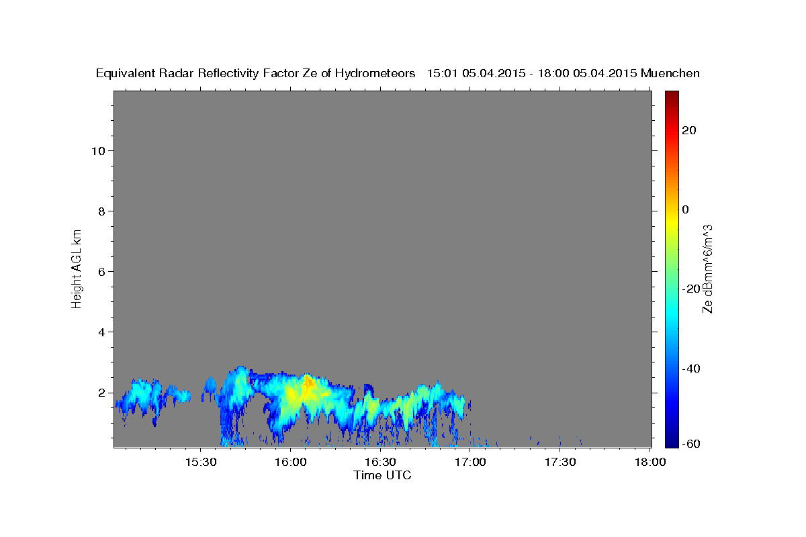Viewport: 806px width, 537px height.
Task: Click the '15:30' time tick label
Action: pyautogui.click(x=200, y=462)
